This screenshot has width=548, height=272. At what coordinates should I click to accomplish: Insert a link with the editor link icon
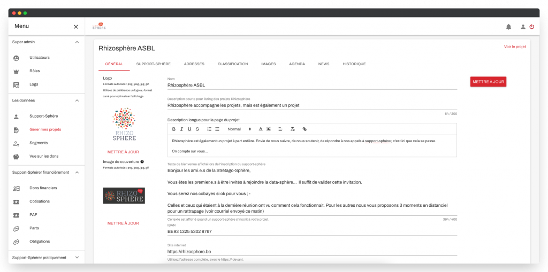[305, 129]
